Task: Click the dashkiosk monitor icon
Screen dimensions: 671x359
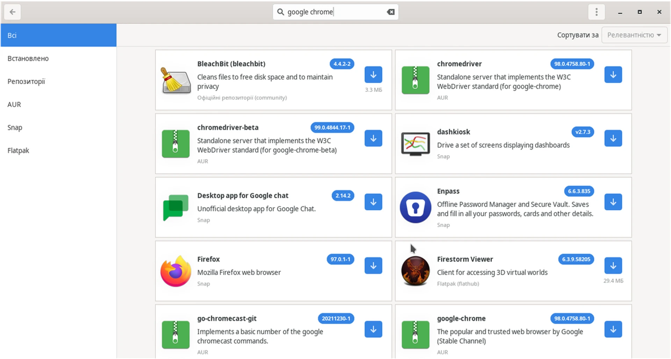Action: click(416, 144)
